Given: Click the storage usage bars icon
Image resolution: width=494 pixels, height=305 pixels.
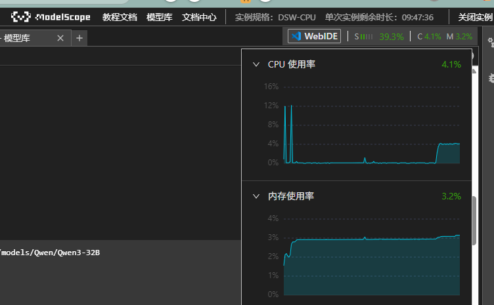Looking at the screenshot, I should pos(367,37).
